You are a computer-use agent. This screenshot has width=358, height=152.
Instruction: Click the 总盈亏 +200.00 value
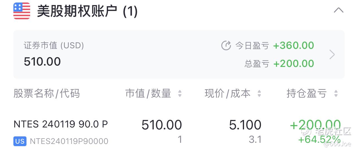(294, 64)
